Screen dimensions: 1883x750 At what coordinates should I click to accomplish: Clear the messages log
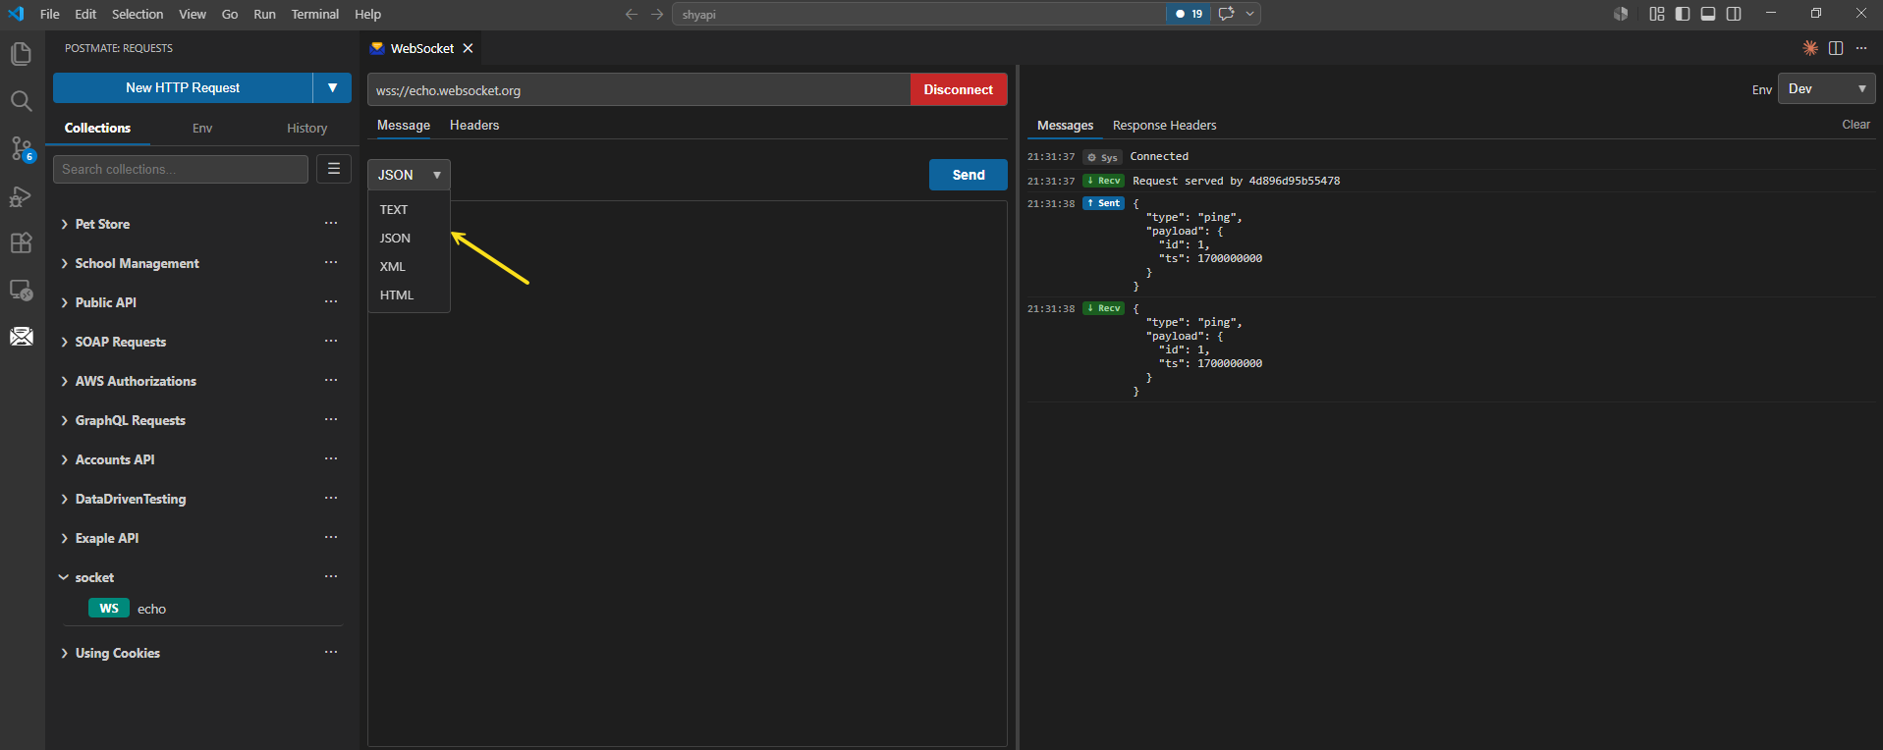(x=1855, y=125)
